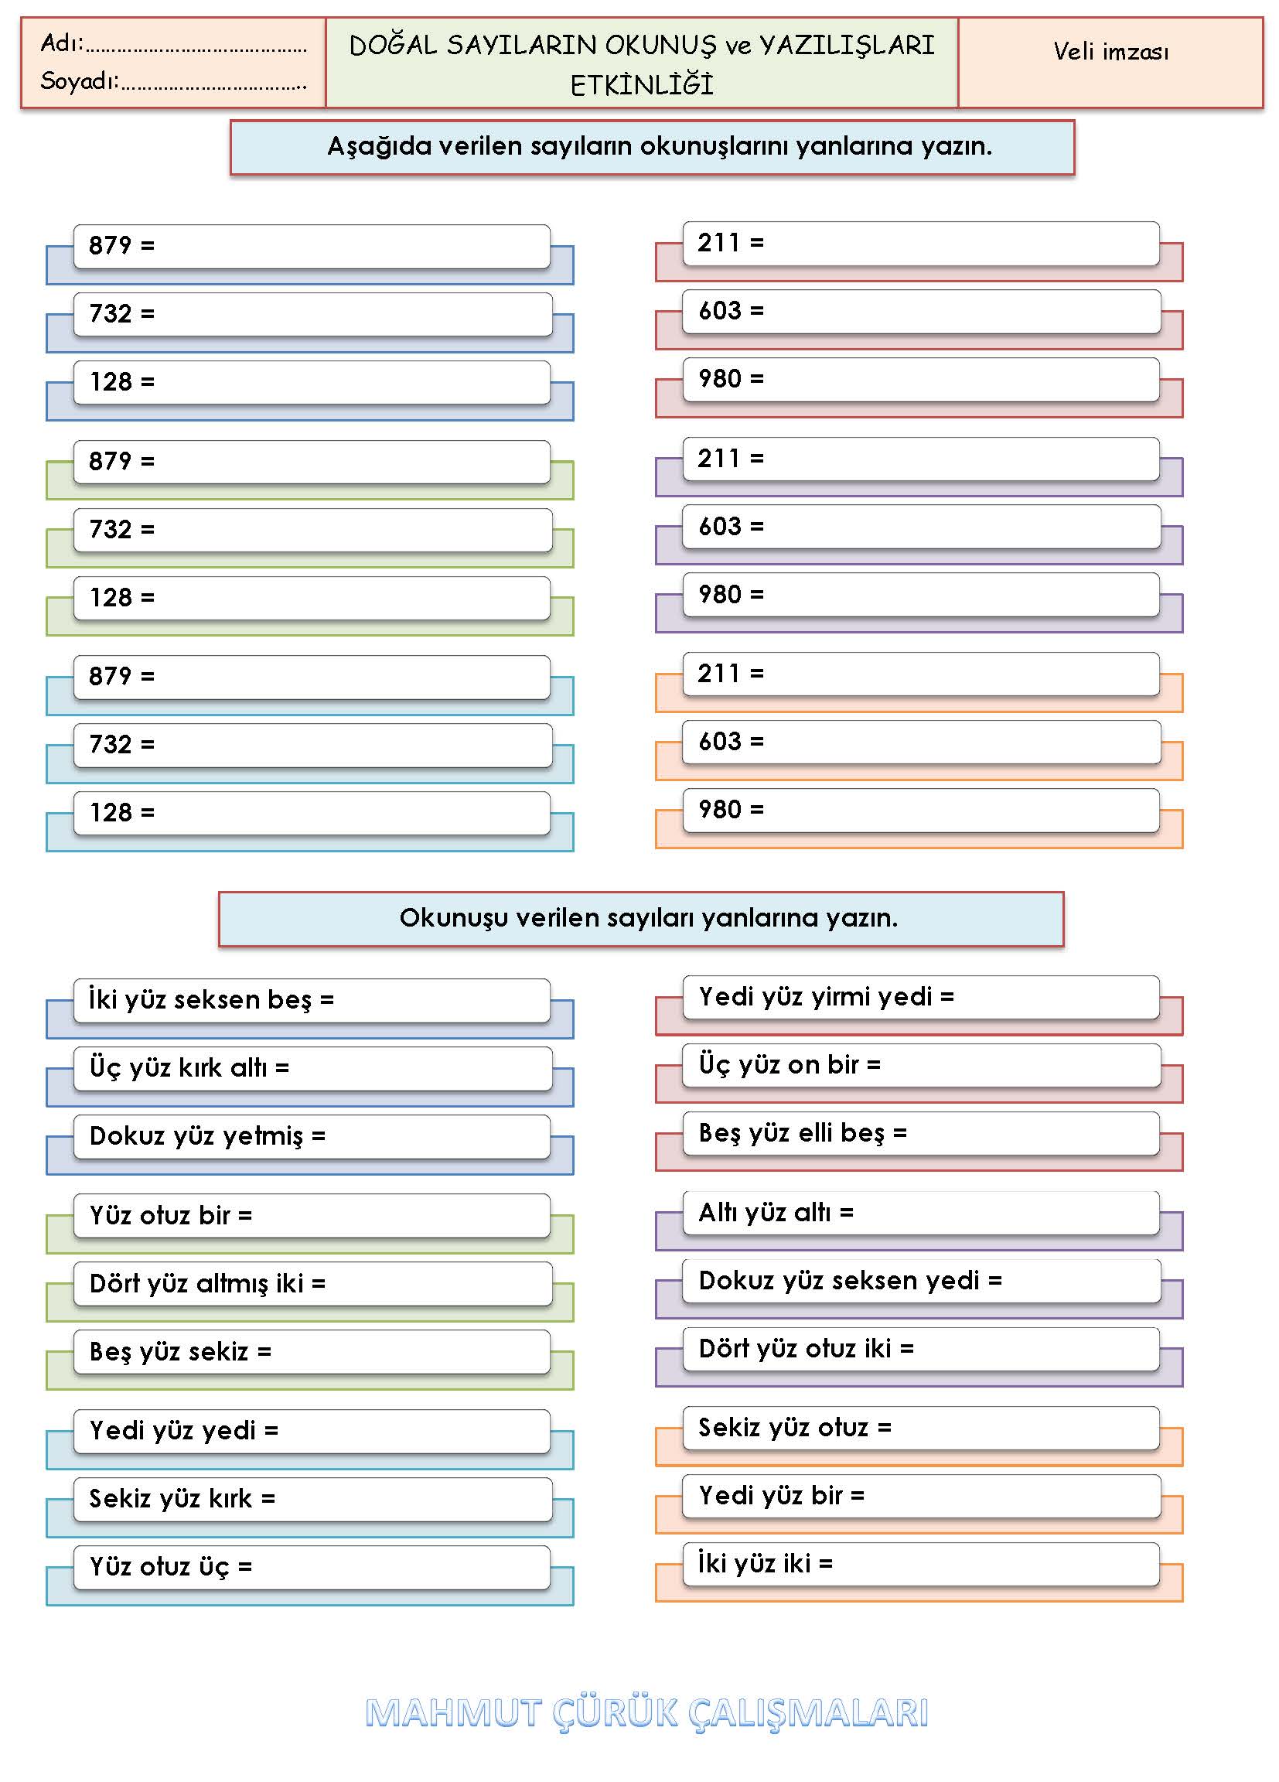Click the İki yüz seksen beş box
Screen dimensions: 1279x1782
pyautogui.click(x=312, y=1001)
